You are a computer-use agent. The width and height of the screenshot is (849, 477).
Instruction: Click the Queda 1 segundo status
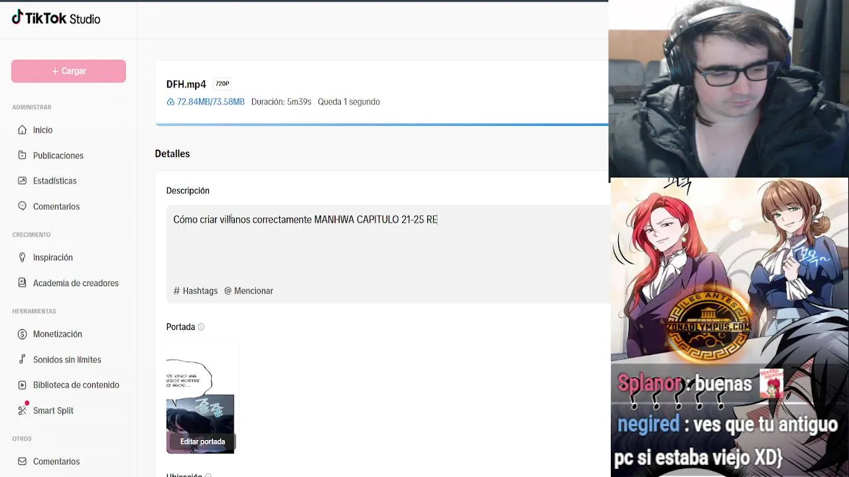[349, 102]
